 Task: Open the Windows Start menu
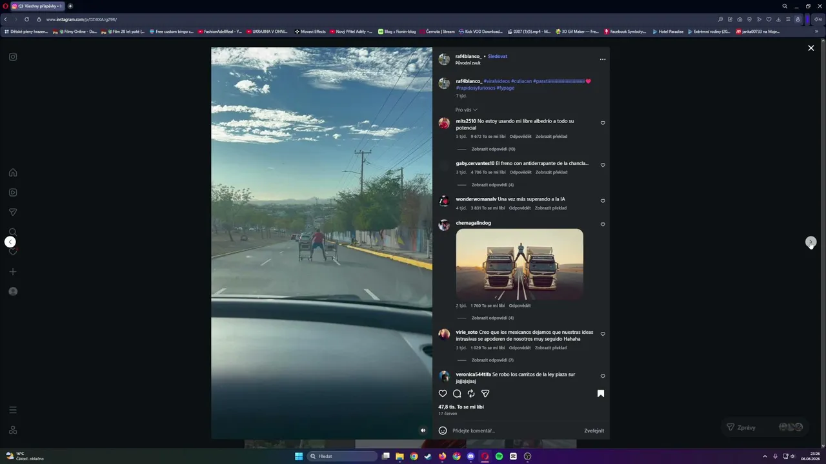(299, 456)
